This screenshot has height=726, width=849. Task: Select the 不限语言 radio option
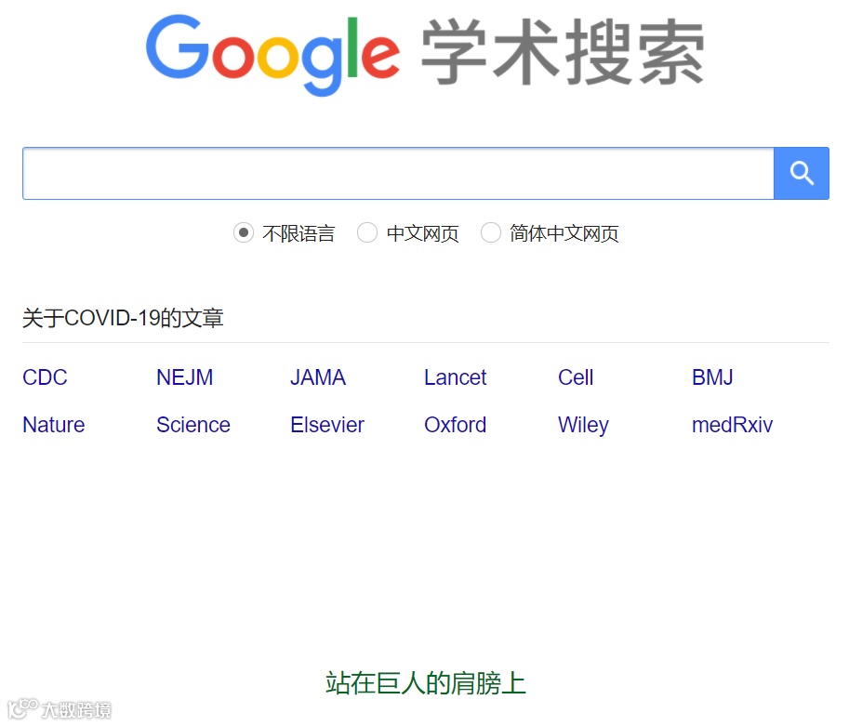(243, 232)
